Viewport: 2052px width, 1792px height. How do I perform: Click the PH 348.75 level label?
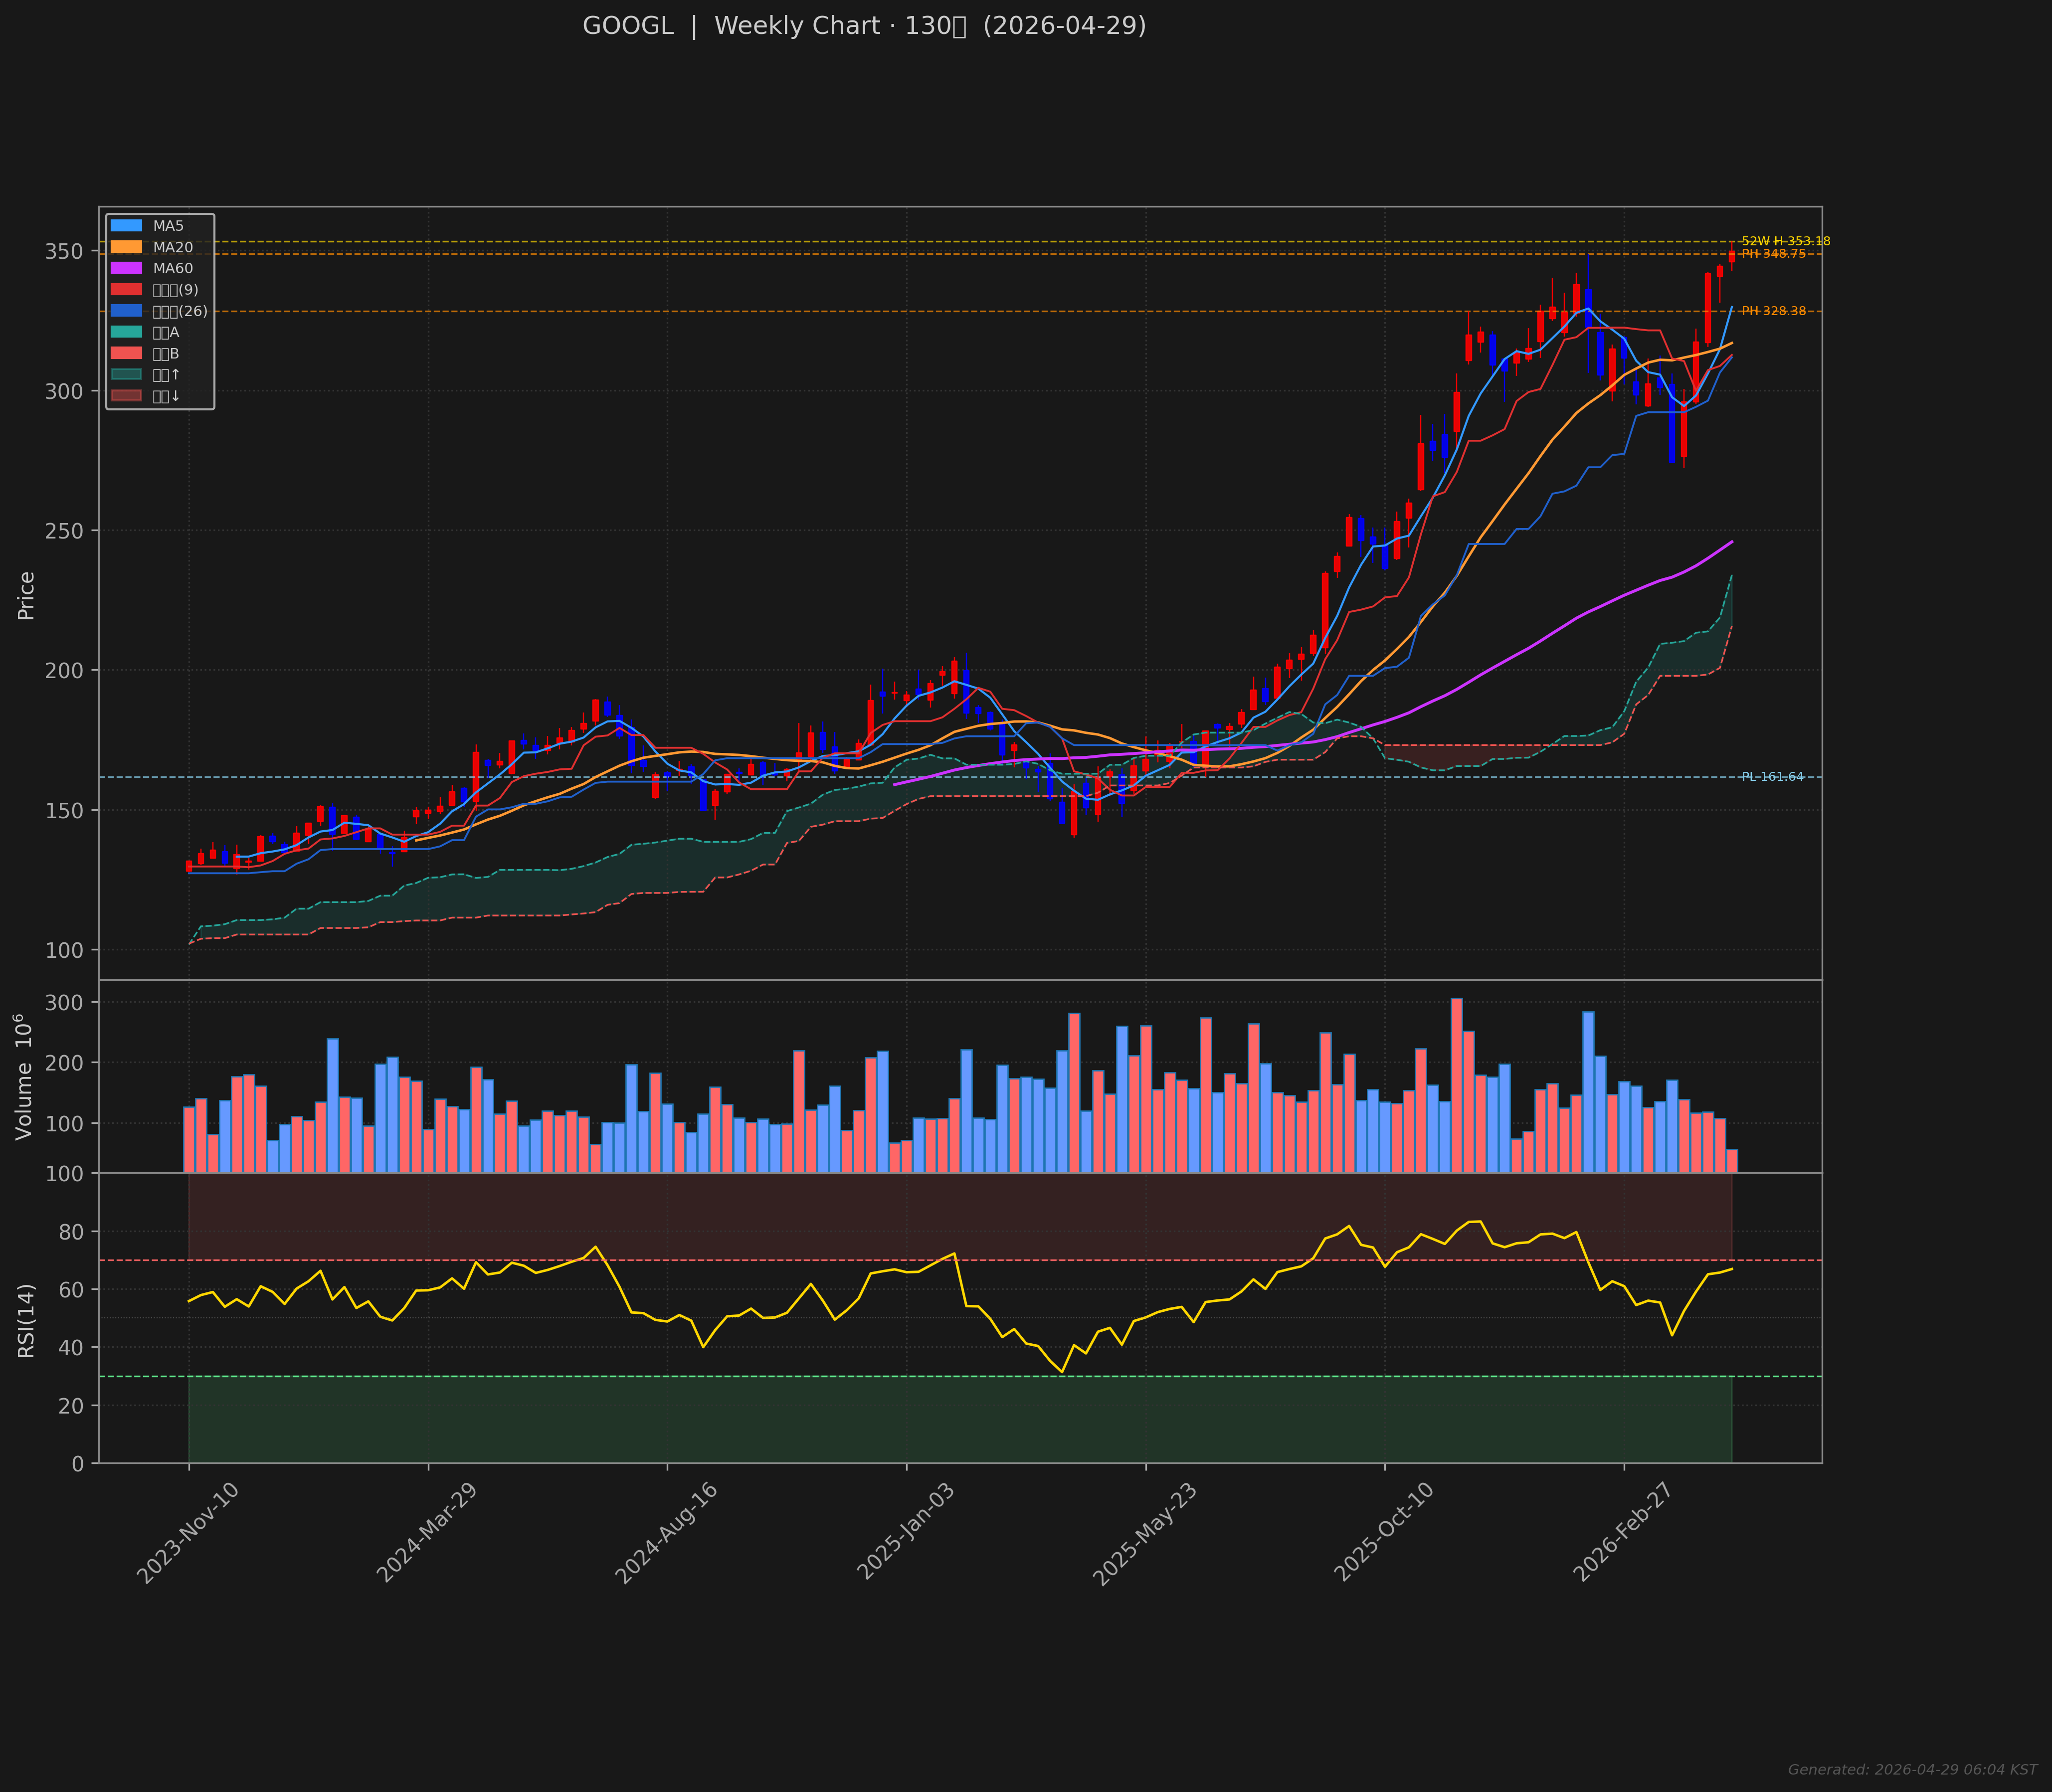click(x=1773, y=254)
